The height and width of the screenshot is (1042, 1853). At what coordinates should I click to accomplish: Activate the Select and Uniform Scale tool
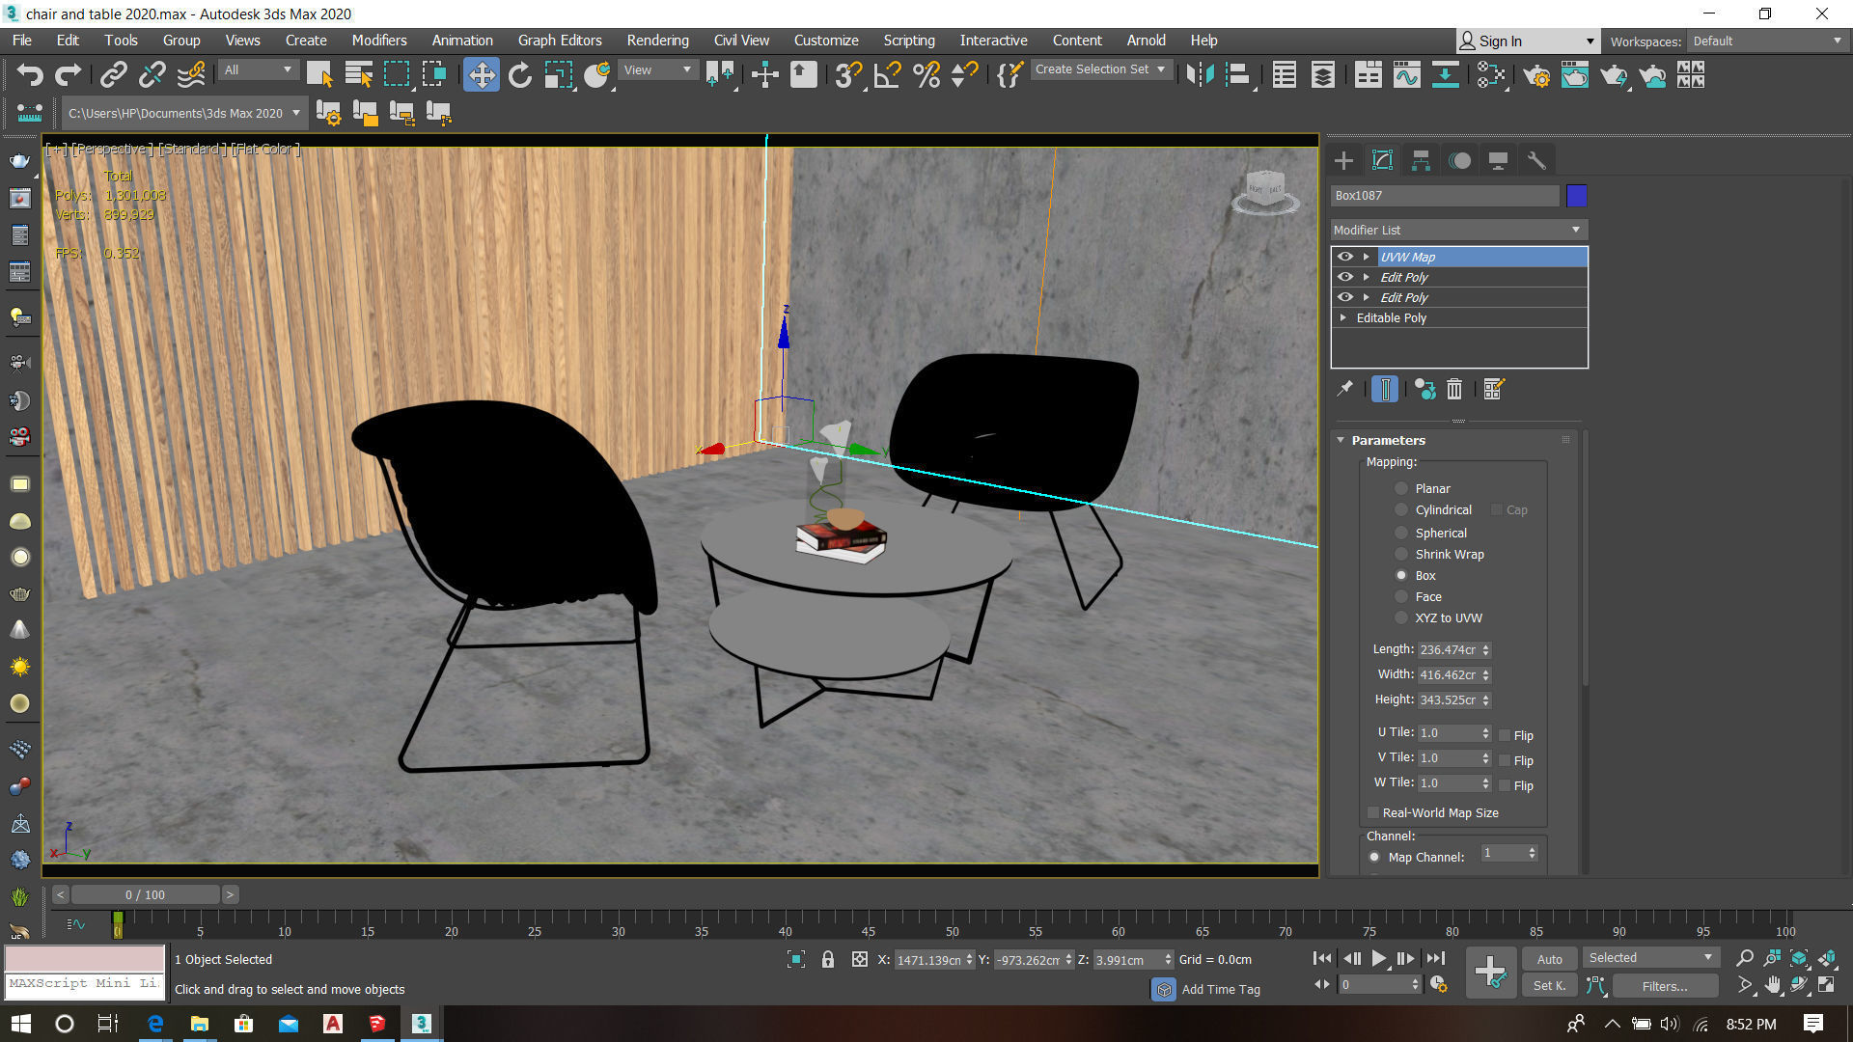click(x=558, y=74)
